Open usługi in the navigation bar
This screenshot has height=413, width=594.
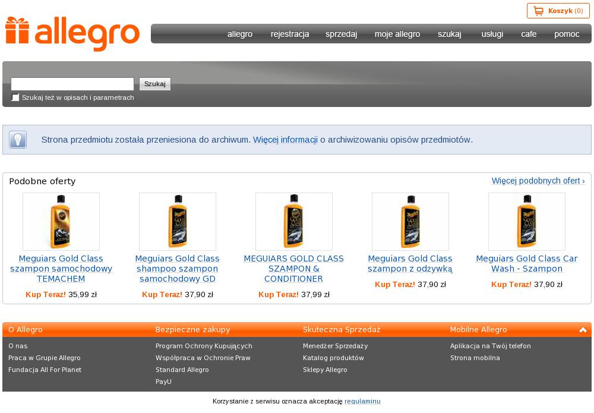coord(492,34)
